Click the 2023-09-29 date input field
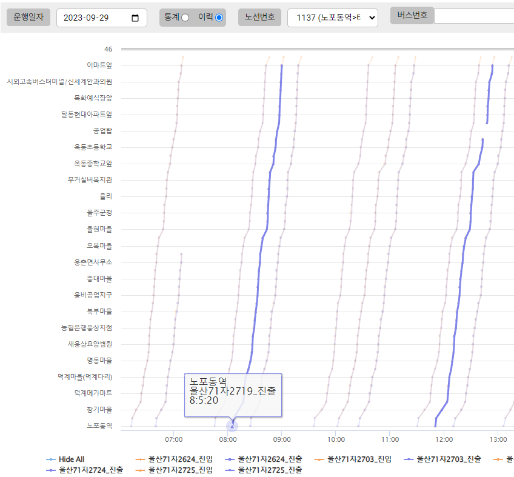This screenshot has height=477, width=514. [x=94, y=18]
